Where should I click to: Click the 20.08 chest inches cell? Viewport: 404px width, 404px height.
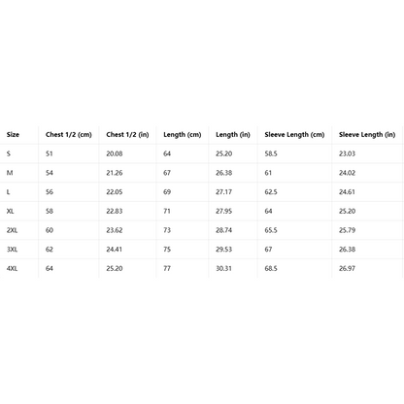pyautogui.click(x=115, y=153)
